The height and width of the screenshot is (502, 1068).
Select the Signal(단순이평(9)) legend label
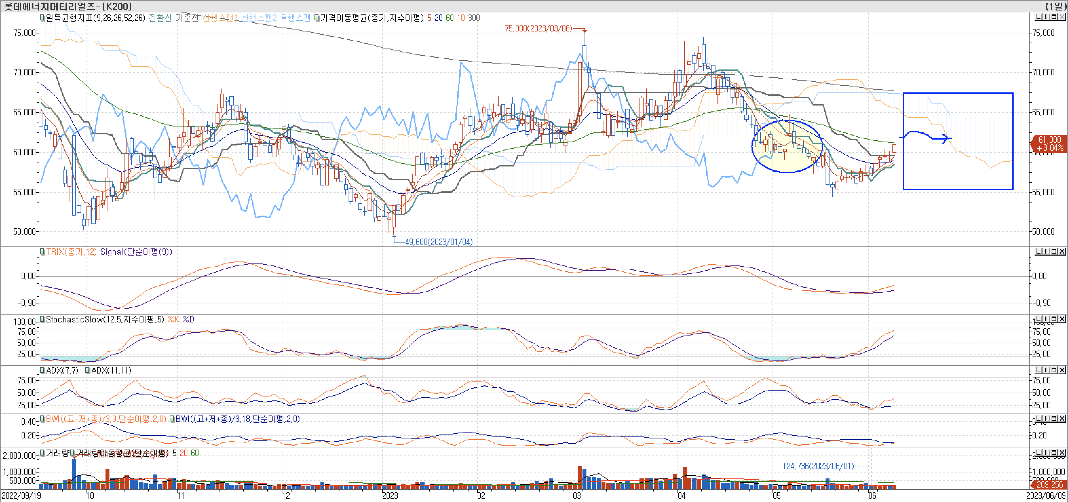coord(136,252)
